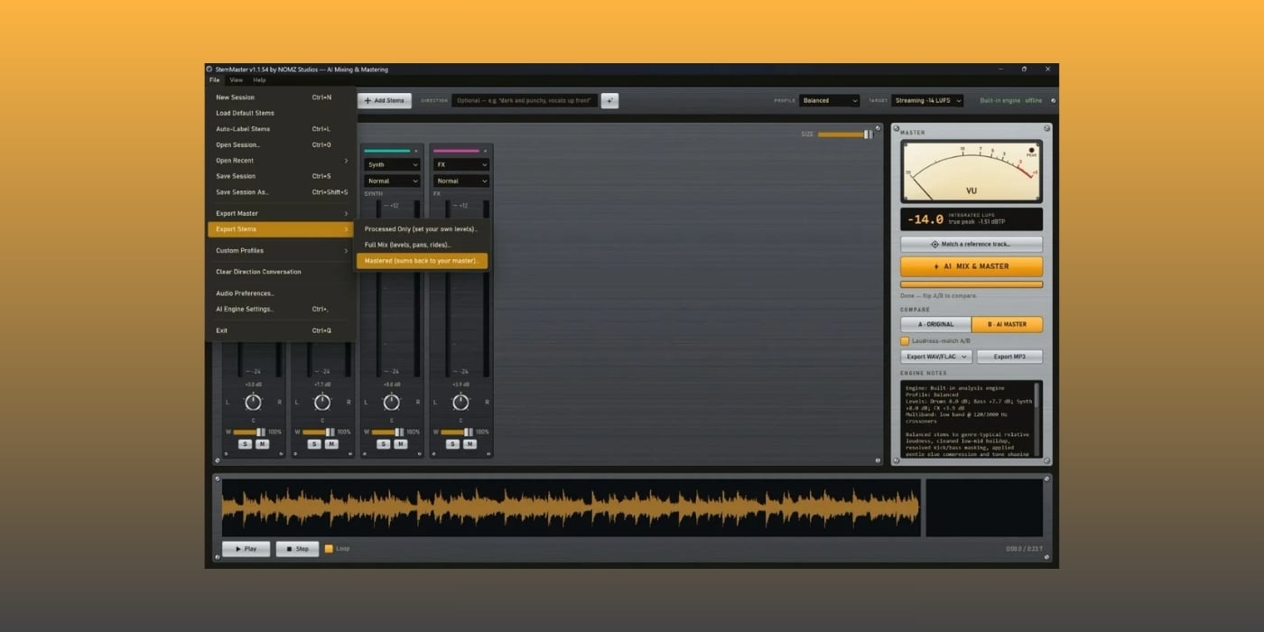Click the pan knob on the Synth channel
Viewport: 1264px width, 632px height.
coord(391,402)
